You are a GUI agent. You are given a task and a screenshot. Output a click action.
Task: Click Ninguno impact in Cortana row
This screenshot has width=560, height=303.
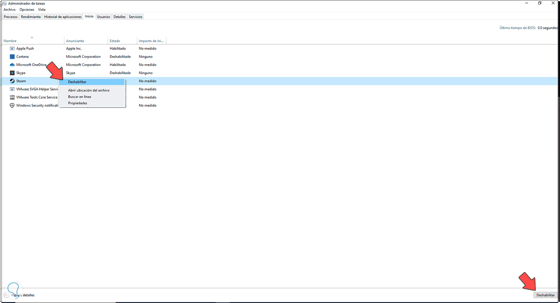tap(146, 57)
